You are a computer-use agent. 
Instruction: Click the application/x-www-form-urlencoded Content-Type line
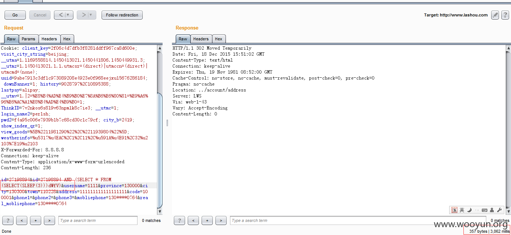pos(63,162)
